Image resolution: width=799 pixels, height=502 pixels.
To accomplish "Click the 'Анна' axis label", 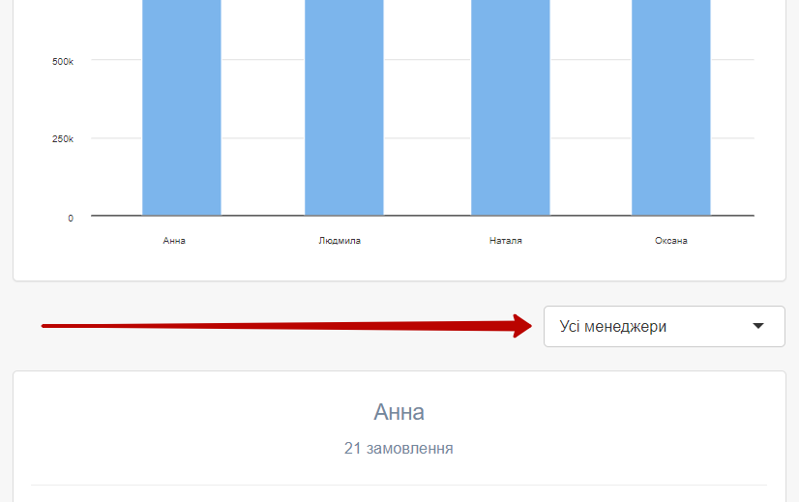I will coord(174,241).
